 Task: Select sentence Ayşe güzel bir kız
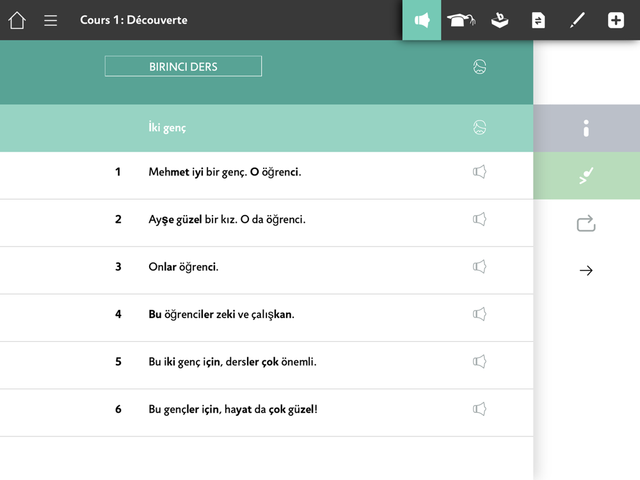(227, 220)
